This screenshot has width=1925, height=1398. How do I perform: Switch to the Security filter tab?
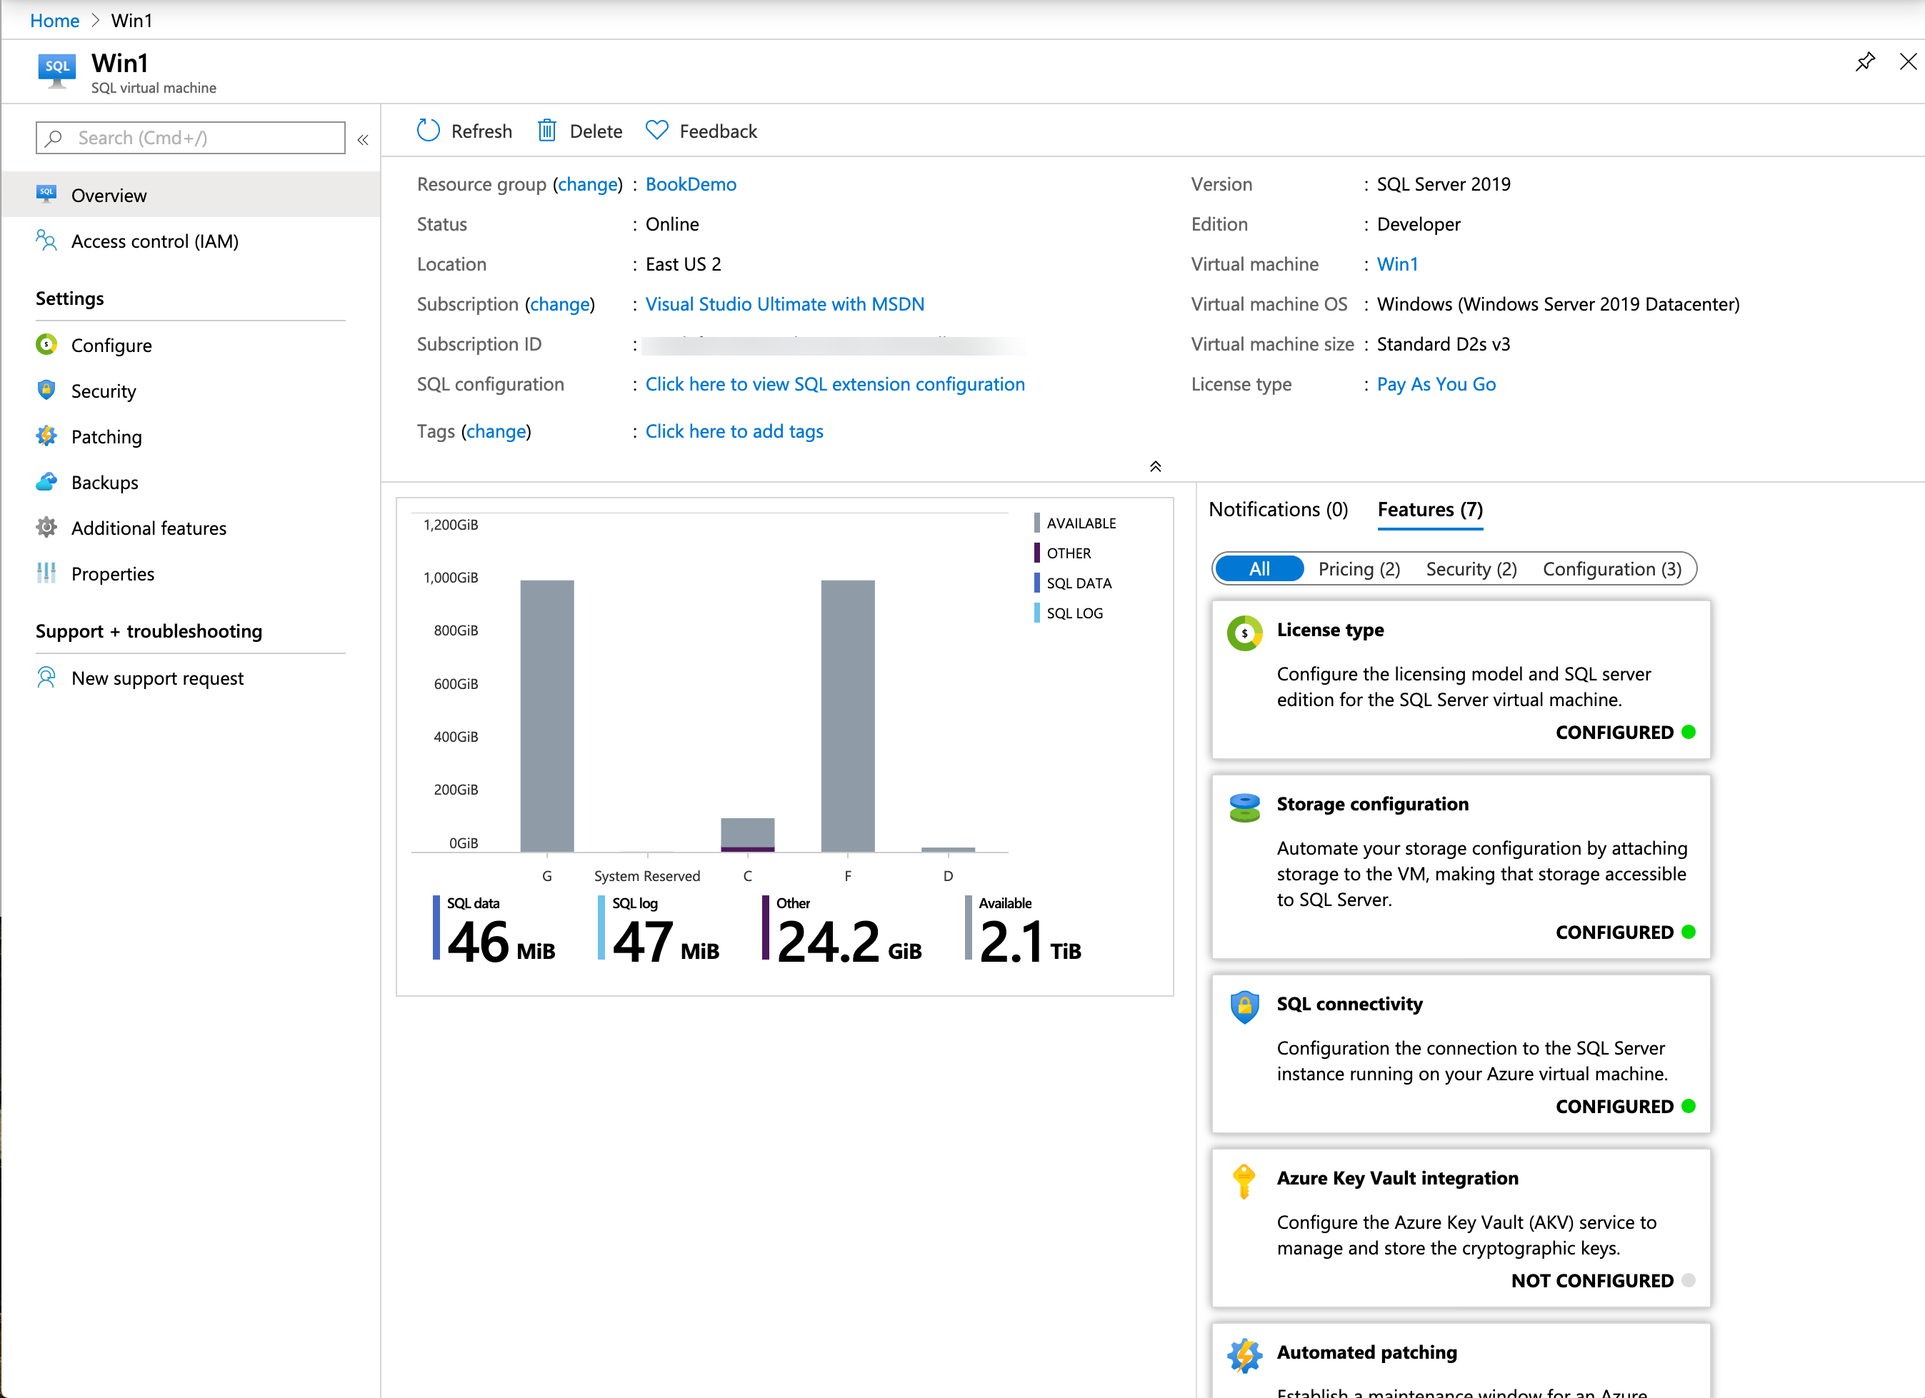click(1469, 568)
